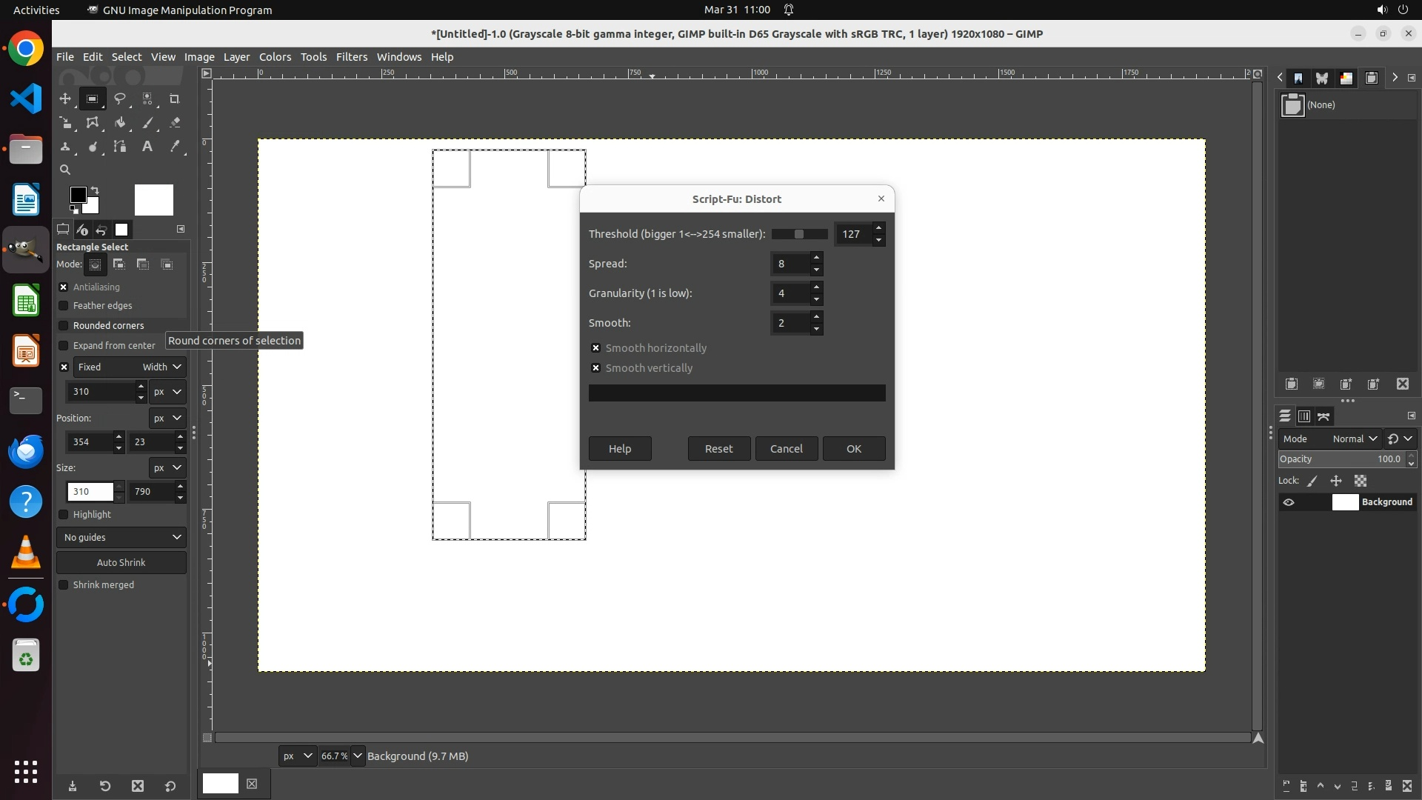Click OK in the Distort dialog
Image resolution: width=1422 pixels, height=800 pixels.
tap(853, 448)
